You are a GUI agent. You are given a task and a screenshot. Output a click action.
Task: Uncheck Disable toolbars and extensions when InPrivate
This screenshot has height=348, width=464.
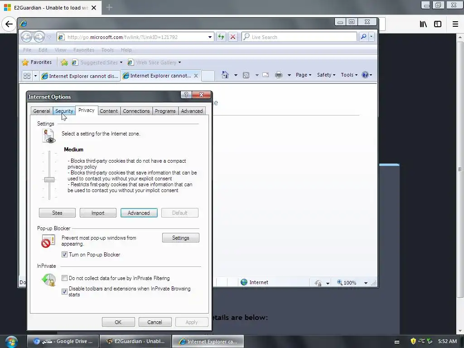click(64, 291)
